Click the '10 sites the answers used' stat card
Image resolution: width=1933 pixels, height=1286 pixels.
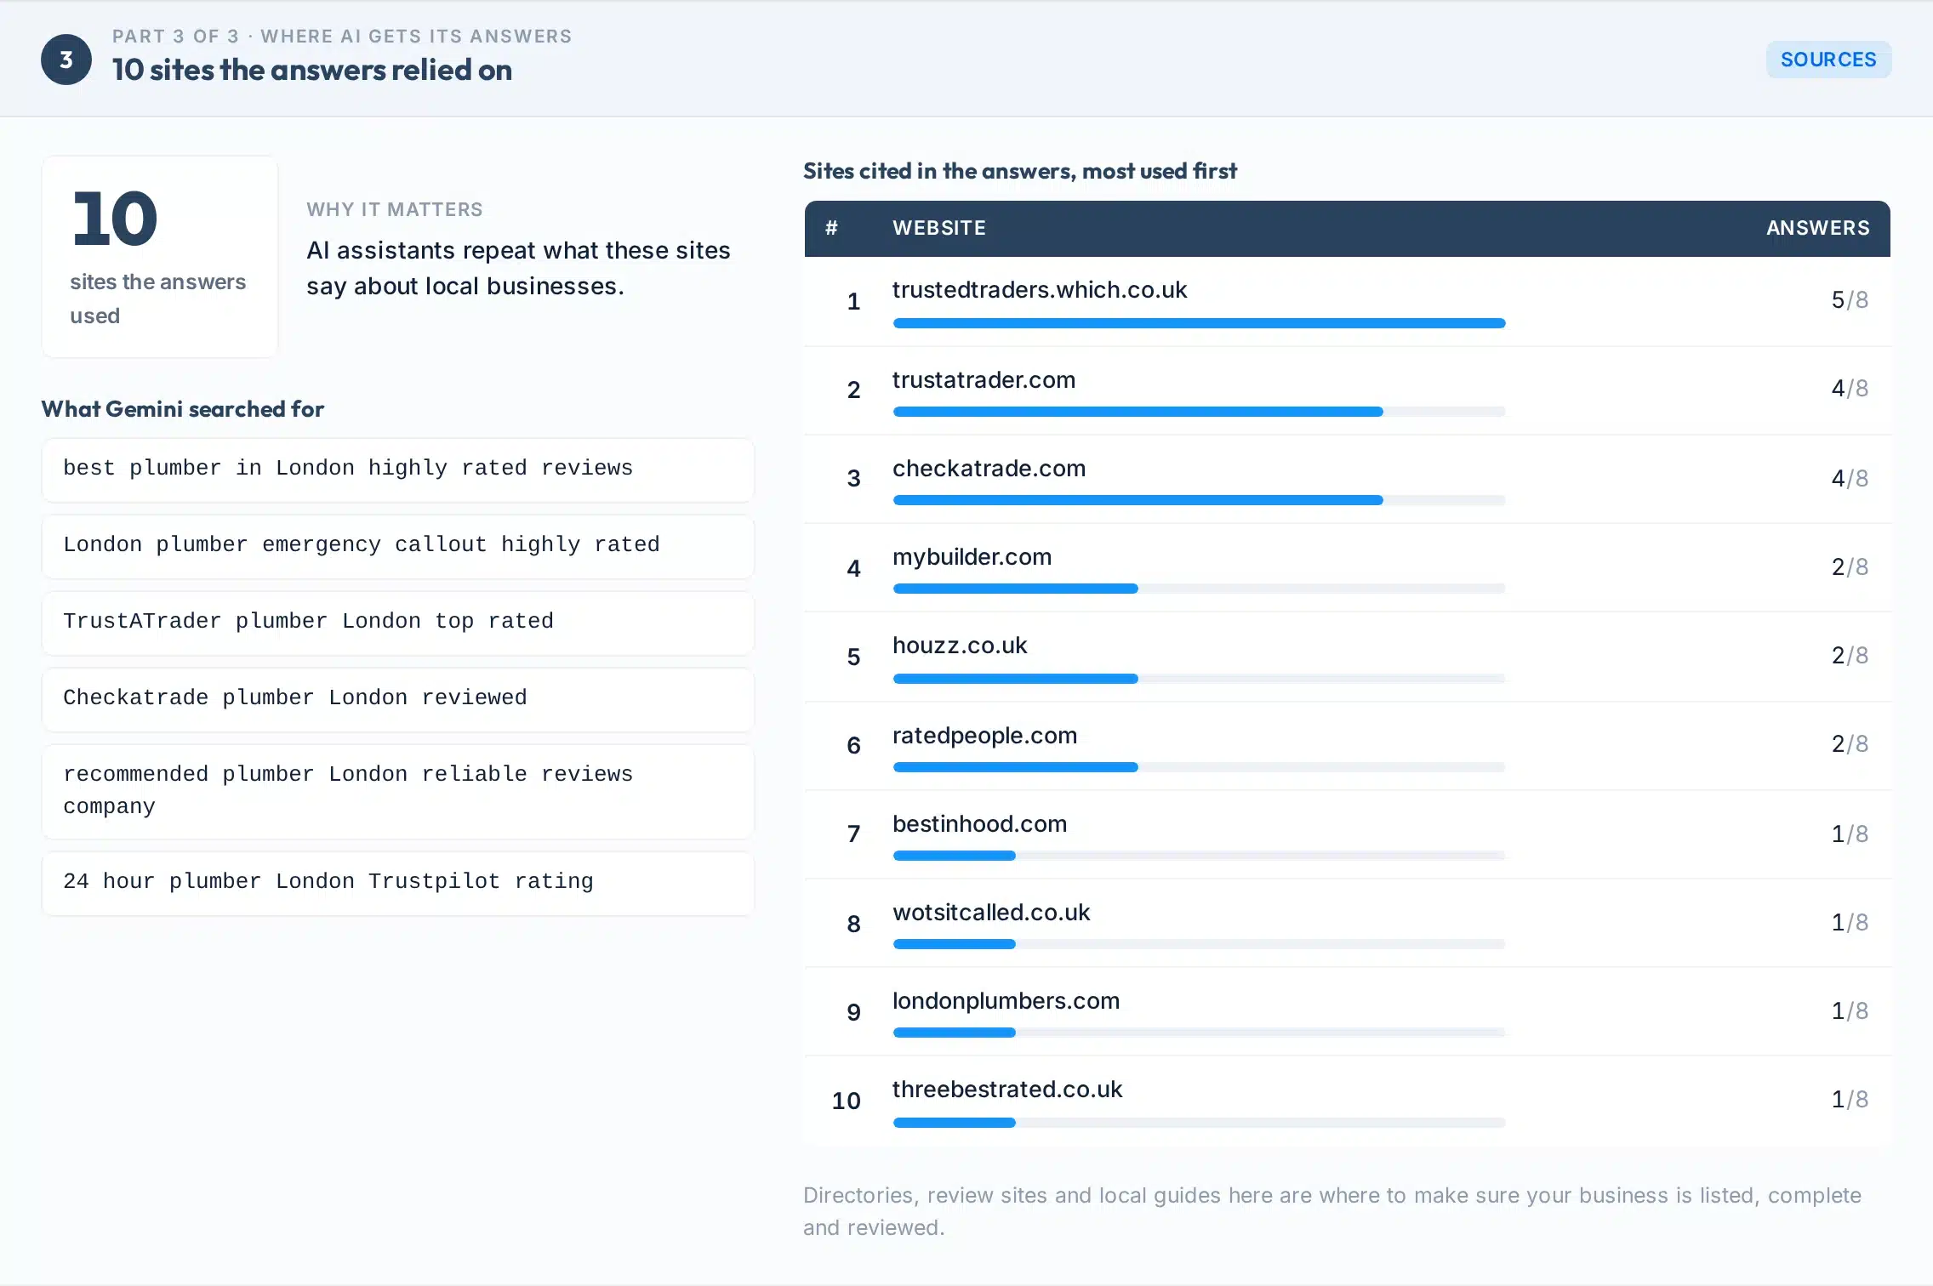[160, 256]
